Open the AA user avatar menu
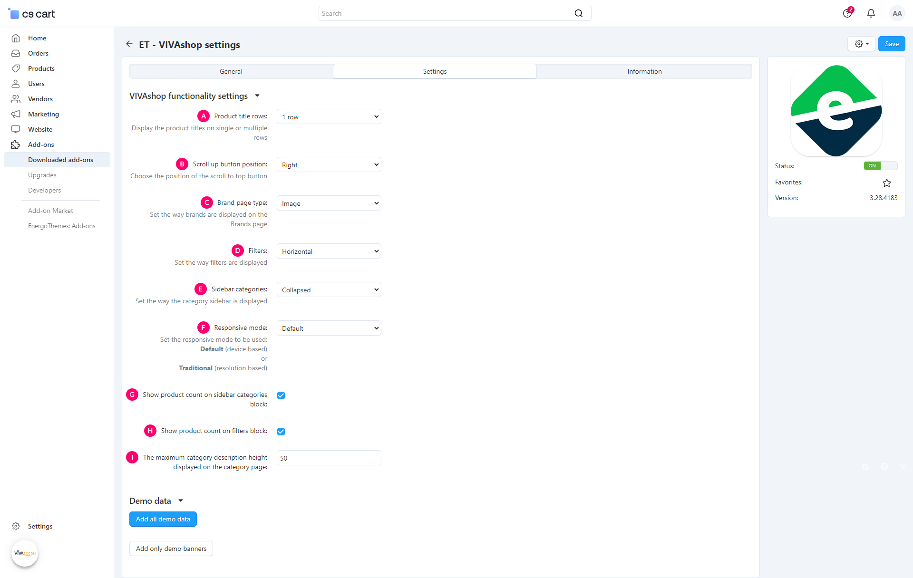Image resolution: width=913 pixels, height=578 pixels. (x=897, y=13)
